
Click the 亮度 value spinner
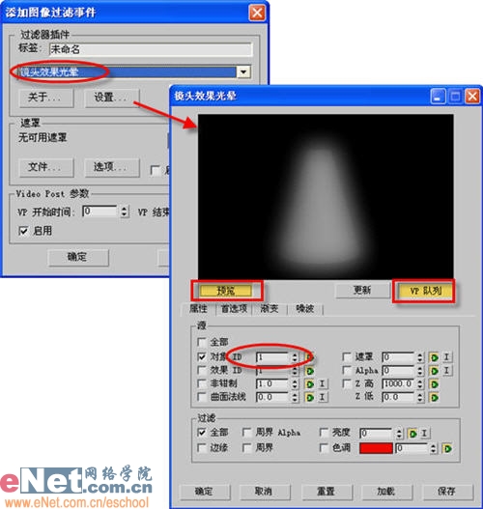coord(399,434)
